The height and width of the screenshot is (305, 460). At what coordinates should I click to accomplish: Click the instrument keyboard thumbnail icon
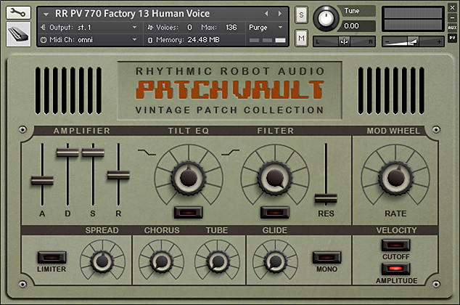(18, 34)
